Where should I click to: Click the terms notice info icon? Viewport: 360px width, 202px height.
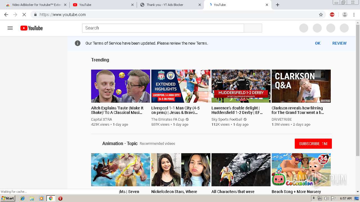tap(78, 43)
